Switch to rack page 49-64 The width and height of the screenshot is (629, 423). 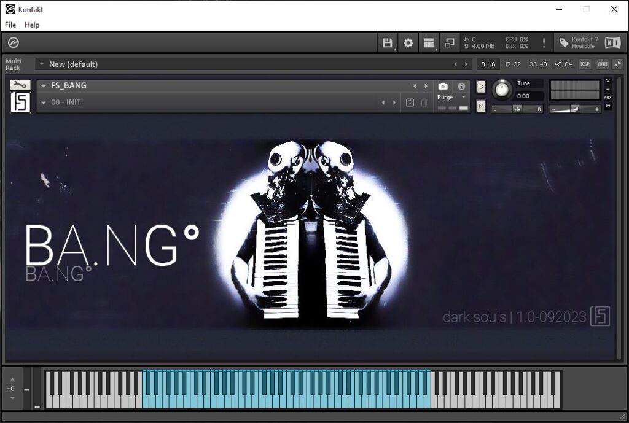[563, 64]
